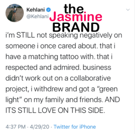Click the 4/29/20 date

click(x=39, y=127)
